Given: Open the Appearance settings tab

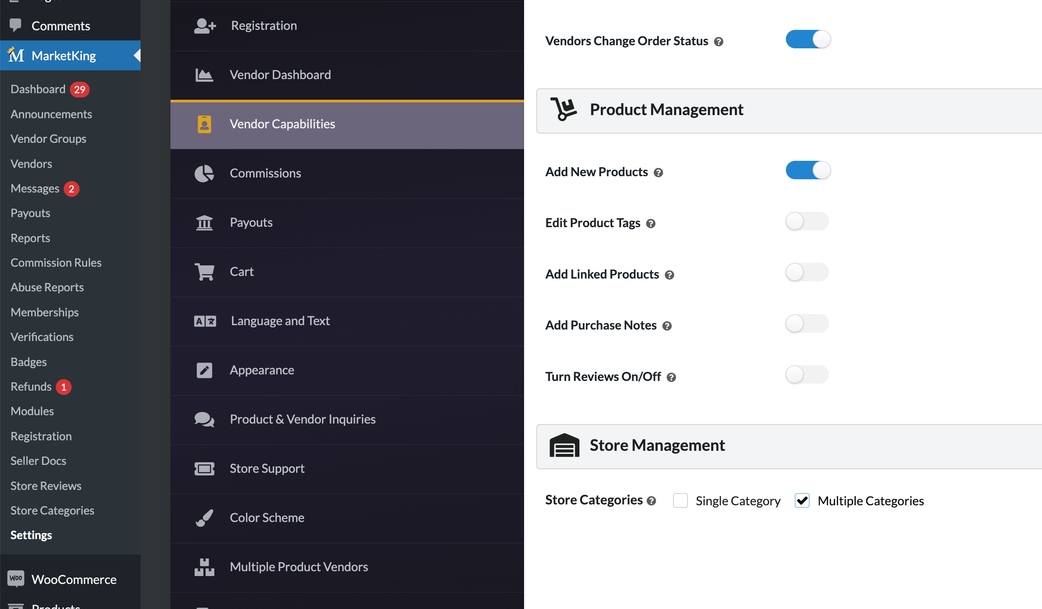Looking at the screenshot, I should point(347,370).
